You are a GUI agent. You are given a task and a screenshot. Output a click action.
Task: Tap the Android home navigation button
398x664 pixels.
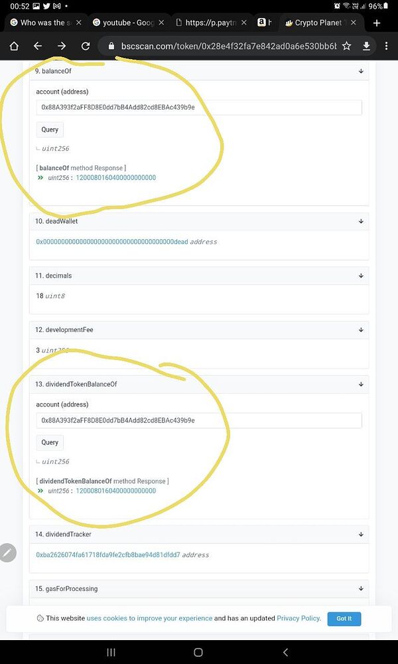coord(198,652)
